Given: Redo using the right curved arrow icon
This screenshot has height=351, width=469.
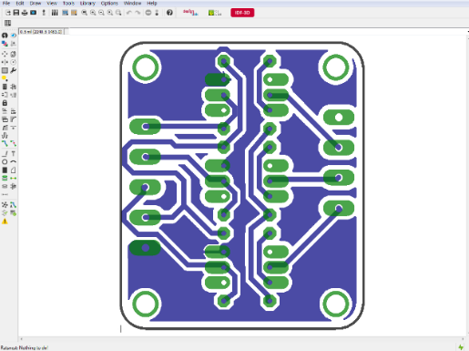Looking at the screenshot, I should [138, 13].
